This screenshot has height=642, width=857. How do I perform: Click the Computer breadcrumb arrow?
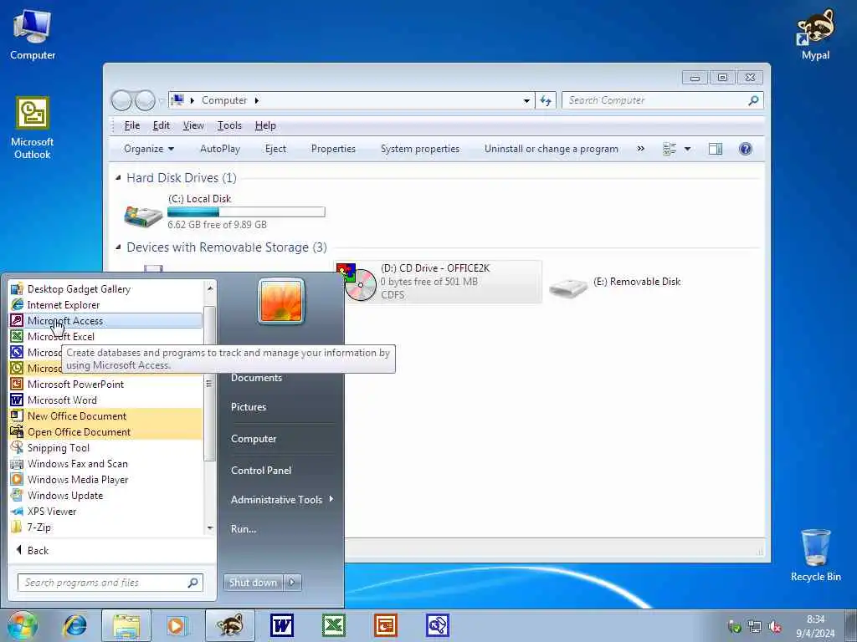(x=256, y=100)
